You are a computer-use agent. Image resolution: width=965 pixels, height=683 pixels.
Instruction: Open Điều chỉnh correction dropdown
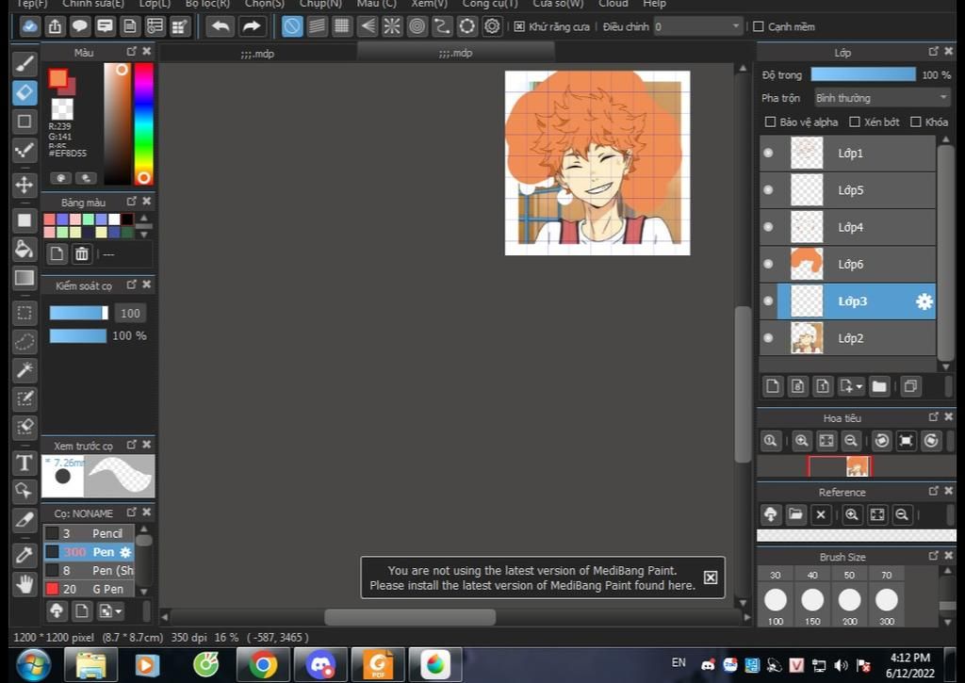(x=698, y=26)
